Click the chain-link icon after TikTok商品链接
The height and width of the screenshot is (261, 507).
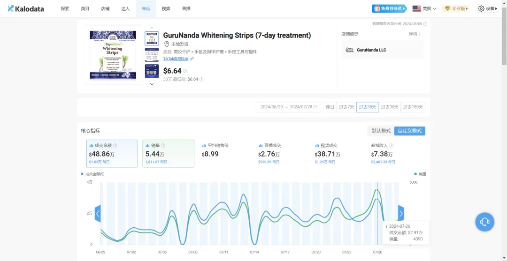192,59
